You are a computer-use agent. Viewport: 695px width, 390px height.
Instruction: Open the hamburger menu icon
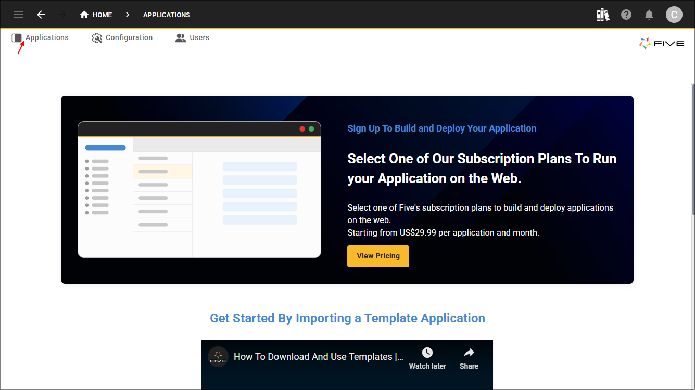pyautogui.click(x=18, y=15)
